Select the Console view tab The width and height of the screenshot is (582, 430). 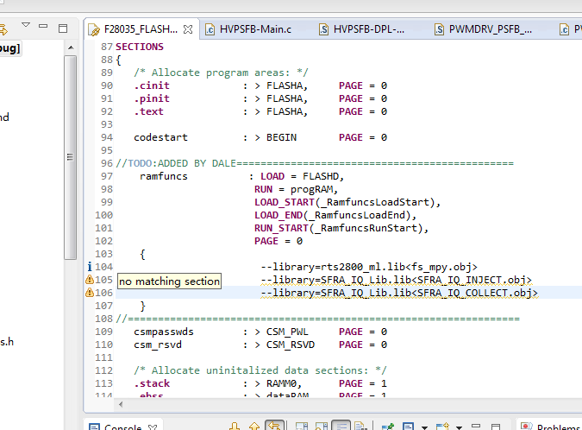(122, 428)
